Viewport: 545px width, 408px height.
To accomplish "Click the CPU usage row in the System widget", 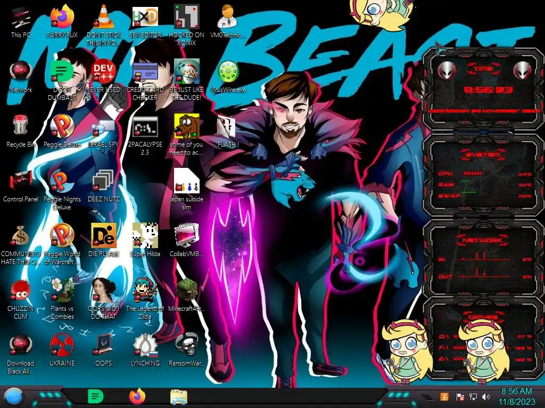I will click(485, 174).
